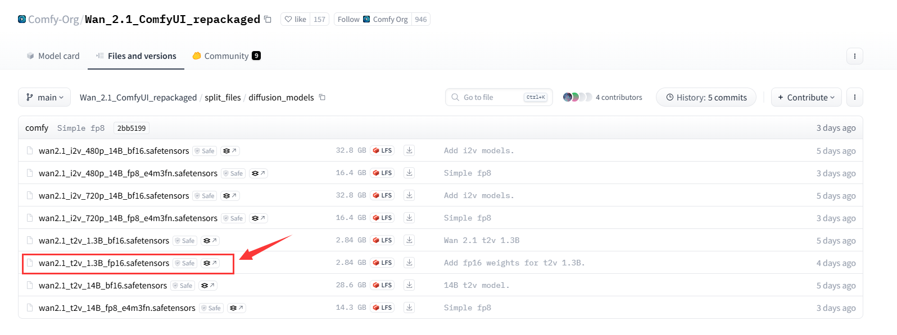Image resolution: width=897 pixels, height=335 pixels.
Task: Click Safe badge on wan2.1_t2v_1.3B_fp16
Action: [x=185, y=263]
